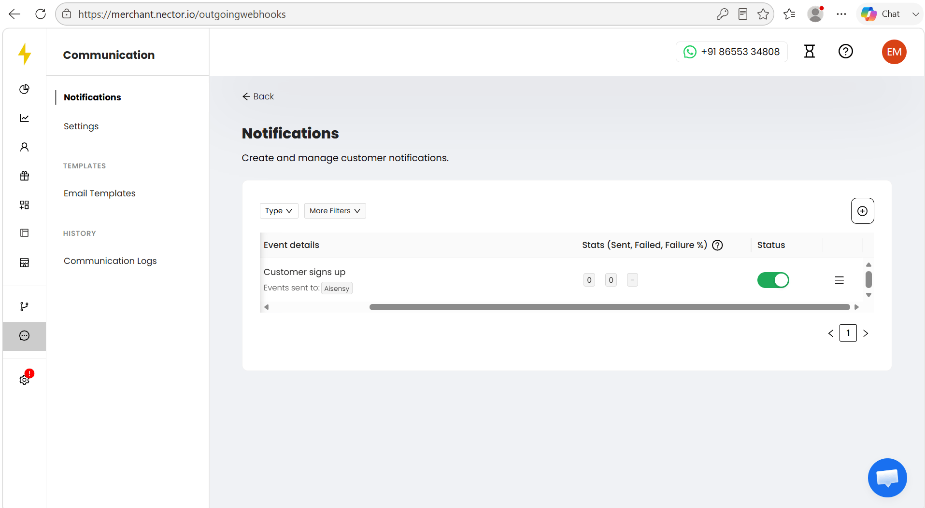Open the reader view icon in address bar
This screenshot has height=508, width=925.
[x=743, y=14]
